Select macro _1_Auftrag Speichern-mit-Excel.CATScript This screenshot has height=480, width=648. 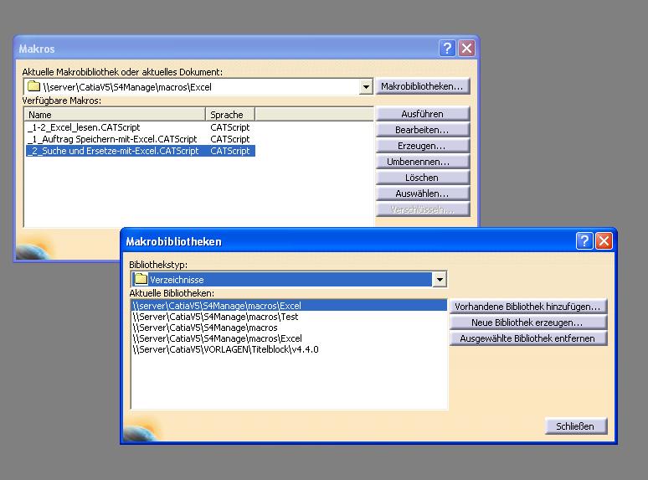click(112, 139)
